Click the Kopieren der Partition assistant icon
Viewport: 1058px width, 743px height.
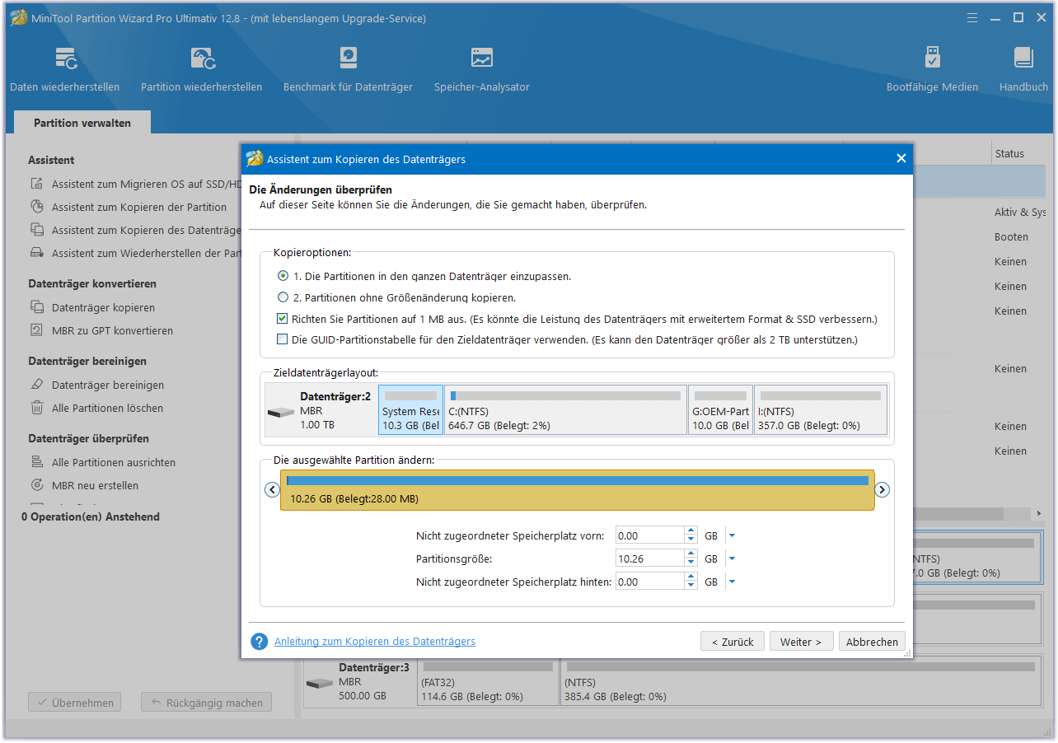37,208
